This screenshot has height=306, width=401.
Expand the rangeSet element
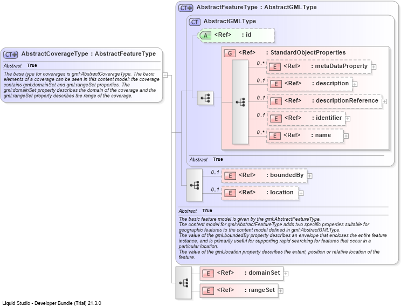[x=281, y=291]
